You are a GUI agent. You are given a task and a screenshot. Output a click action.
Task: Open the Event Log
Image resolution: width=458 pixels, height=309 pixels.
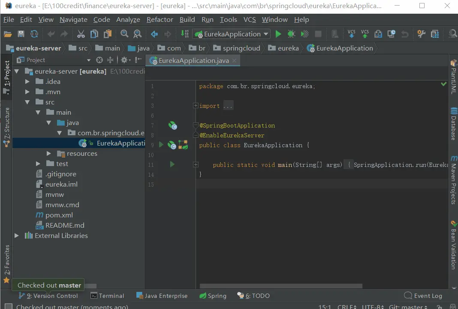pos(423,296)
